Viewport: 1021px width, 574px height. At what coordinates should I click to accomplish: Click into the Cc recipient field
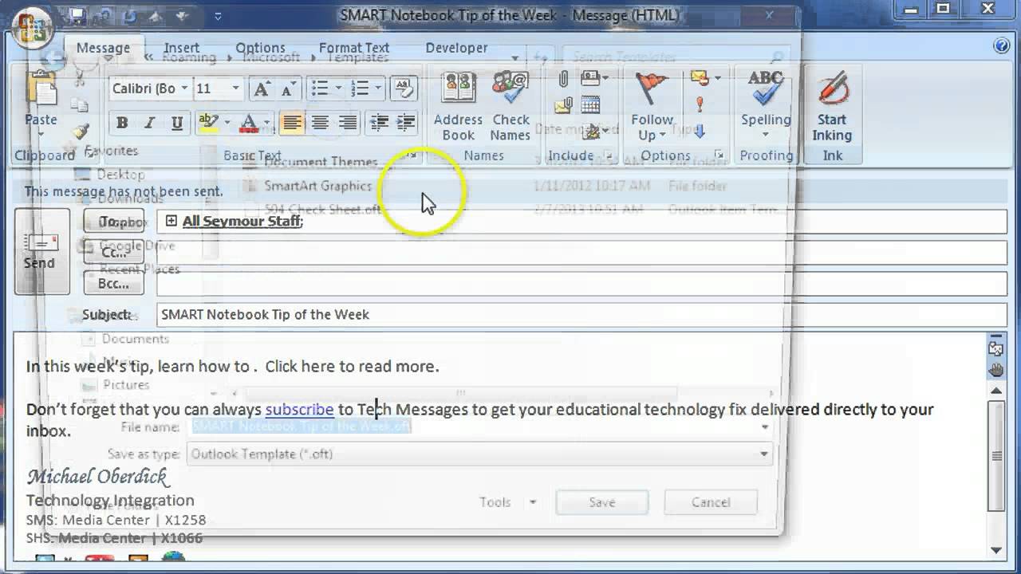[x=581, y=253]
